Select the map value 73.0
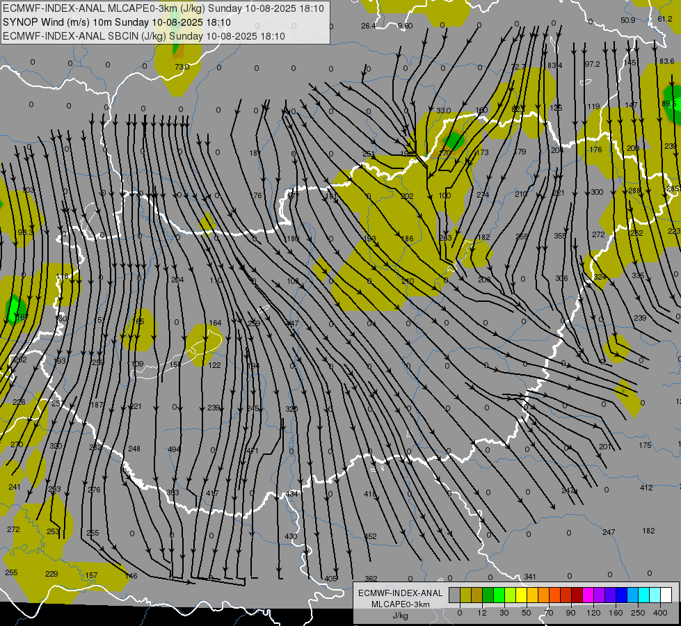Screen dimensions: 681x626 coord(182,67)
